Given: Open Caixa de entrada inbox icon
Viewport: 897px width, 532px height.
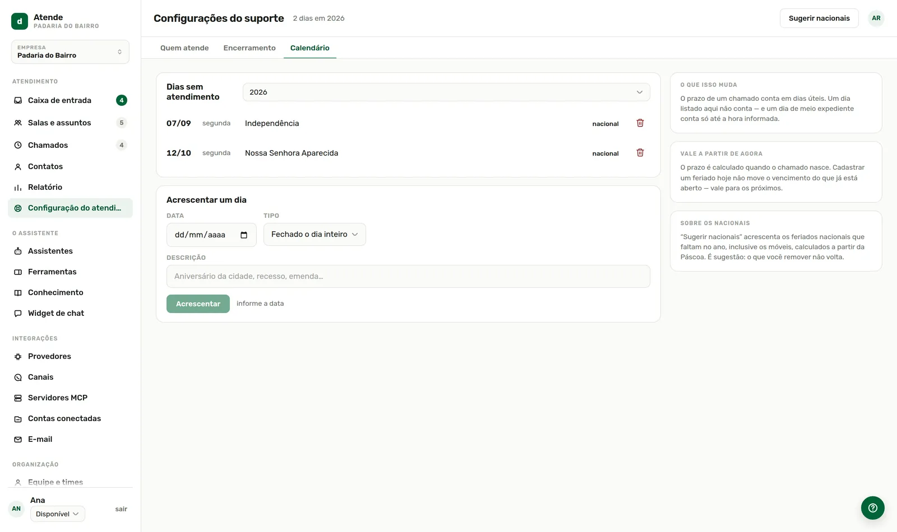Looking at the screenshot, I should click(18, 100).
